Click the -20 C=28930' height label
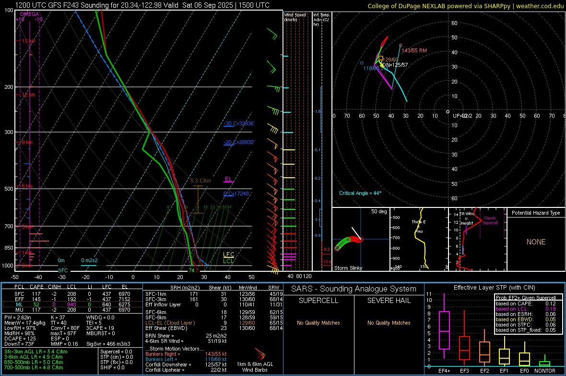 click(x=239, y=142)
